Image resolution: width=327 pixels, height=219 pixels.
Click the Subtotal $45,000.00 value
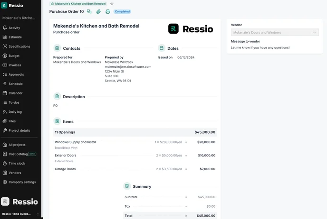click(207, 197)
